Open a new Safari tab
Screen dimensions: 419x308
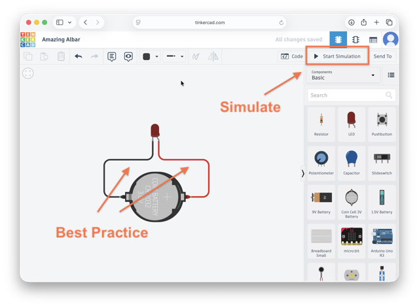point(376,22)
